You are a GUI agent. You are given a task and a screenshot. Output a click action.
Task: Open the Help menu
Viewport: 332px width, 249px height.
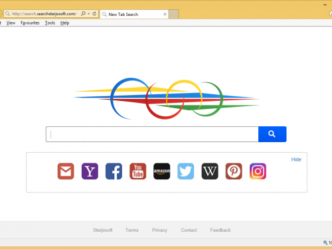(64, 23)
